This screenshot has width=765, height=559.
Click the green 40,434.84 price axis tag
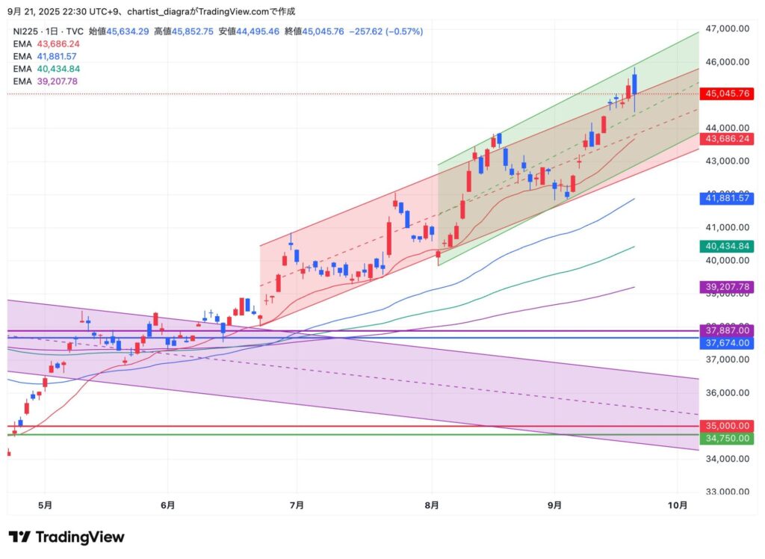[725, 246]
